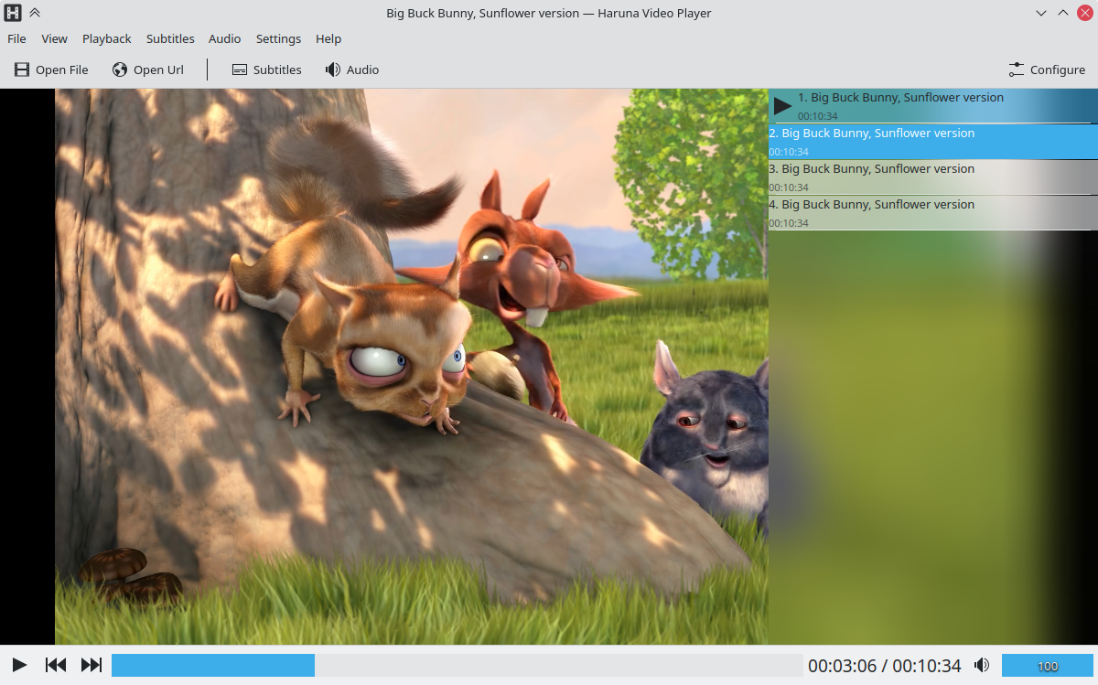Image resolution: width=1098 pixels, height=685 pixels.
Task: Open the Audio menu
Action: click(224, 38)
